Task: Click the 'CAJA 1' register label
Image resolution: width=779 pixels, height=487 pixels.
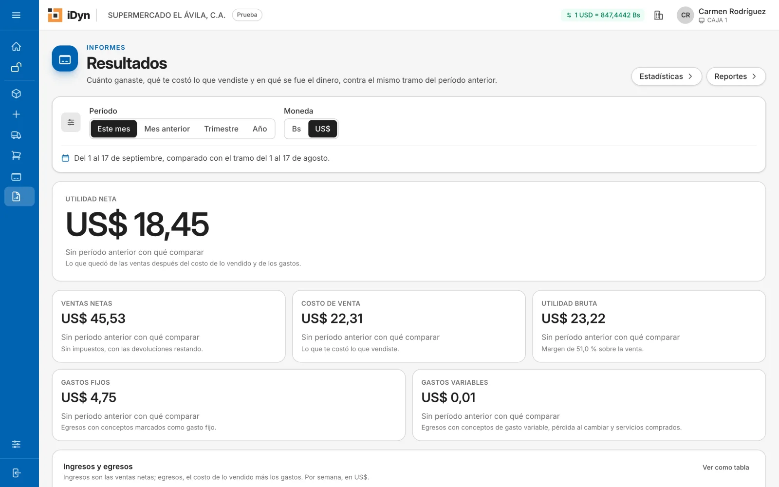Action: coord(717,20)
